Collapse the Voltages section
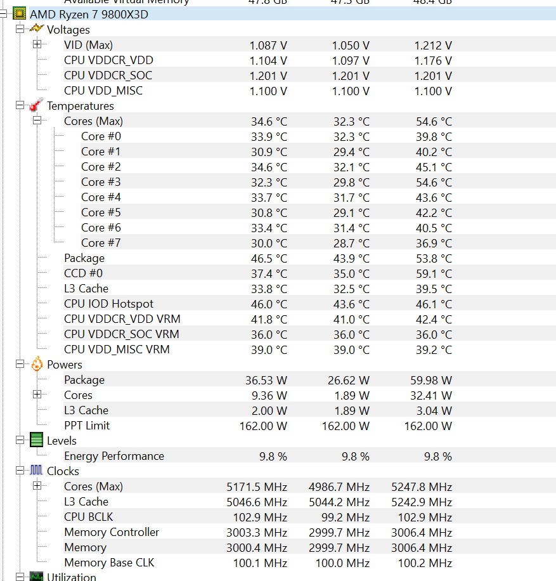556x581 pixels. 20,29
